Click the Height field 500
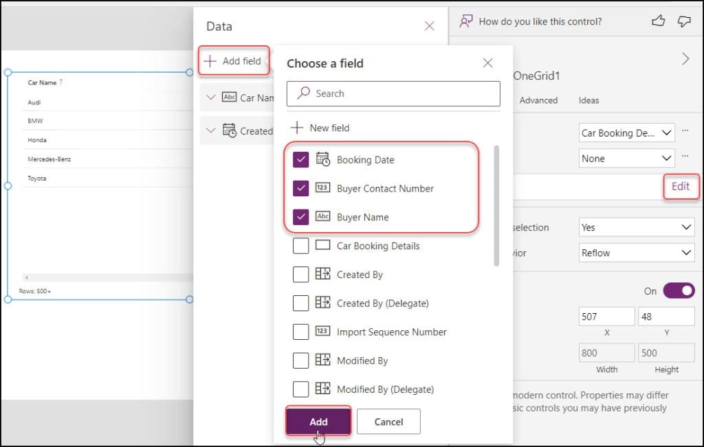 (666, 353)
